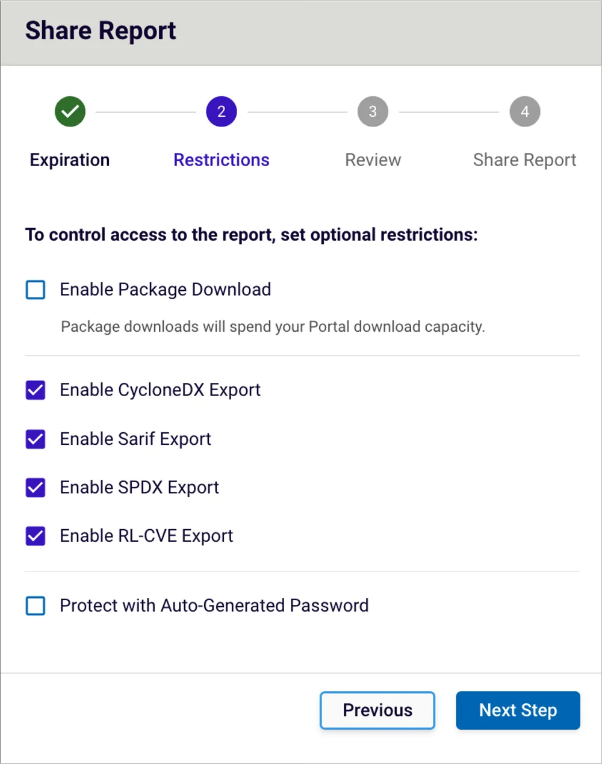
Task: Click the Previous button
Action: pos(377,710)
